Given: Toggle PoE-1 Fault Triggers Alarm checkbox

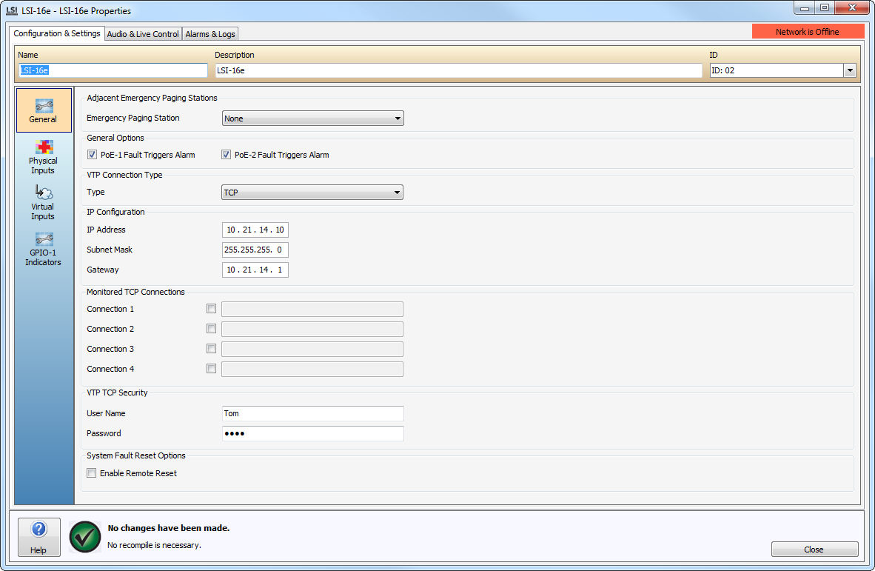Looking at the screenshot, I should [92, 155].
